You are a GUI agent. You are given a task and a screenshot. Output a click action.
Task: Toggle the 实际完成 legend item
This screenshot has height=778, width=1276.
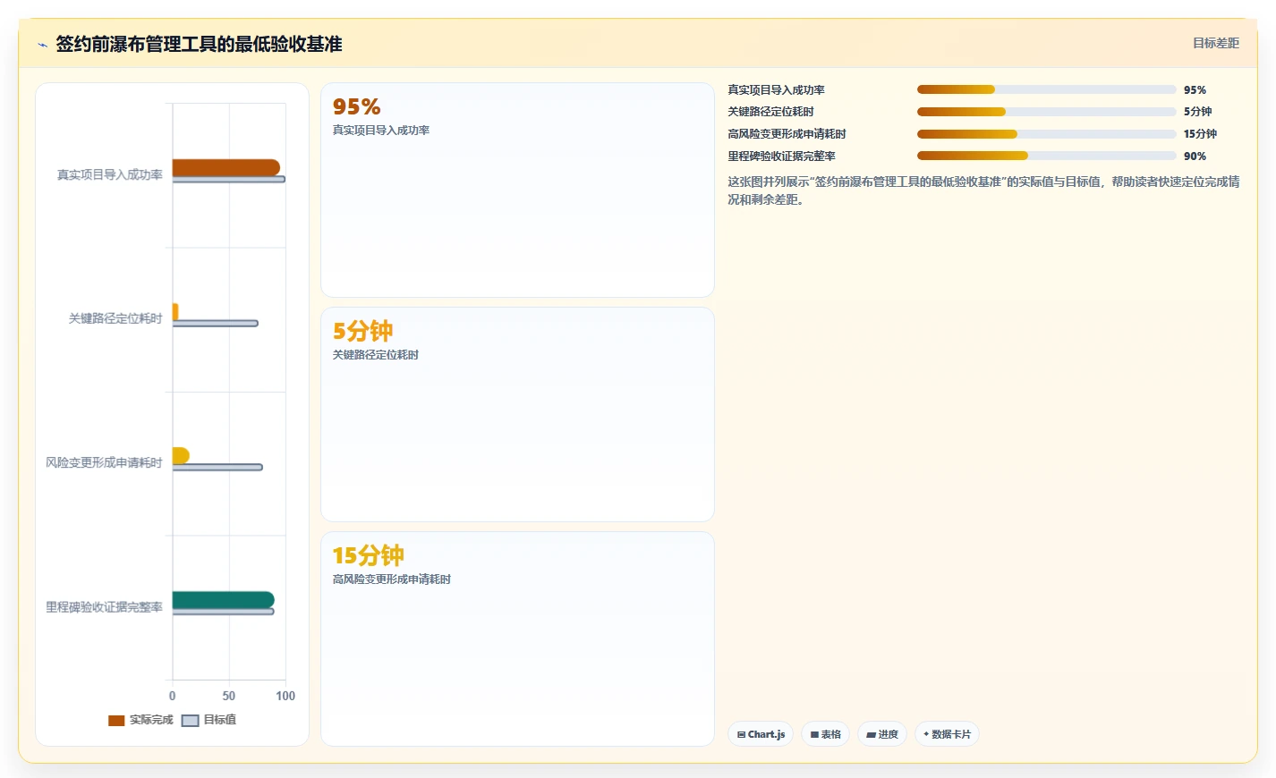[140, 720]
